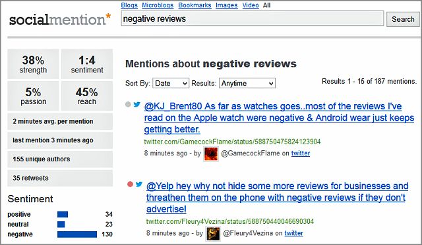Open @GamecockFlame's avatar thumbnail

211,154
